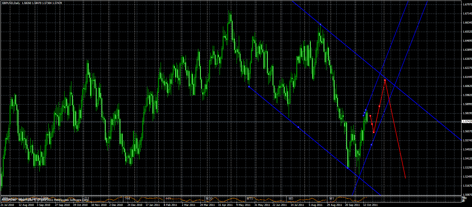Click the price axis label 1.5982
472x207 pixels.
click(x=467, y=95)
